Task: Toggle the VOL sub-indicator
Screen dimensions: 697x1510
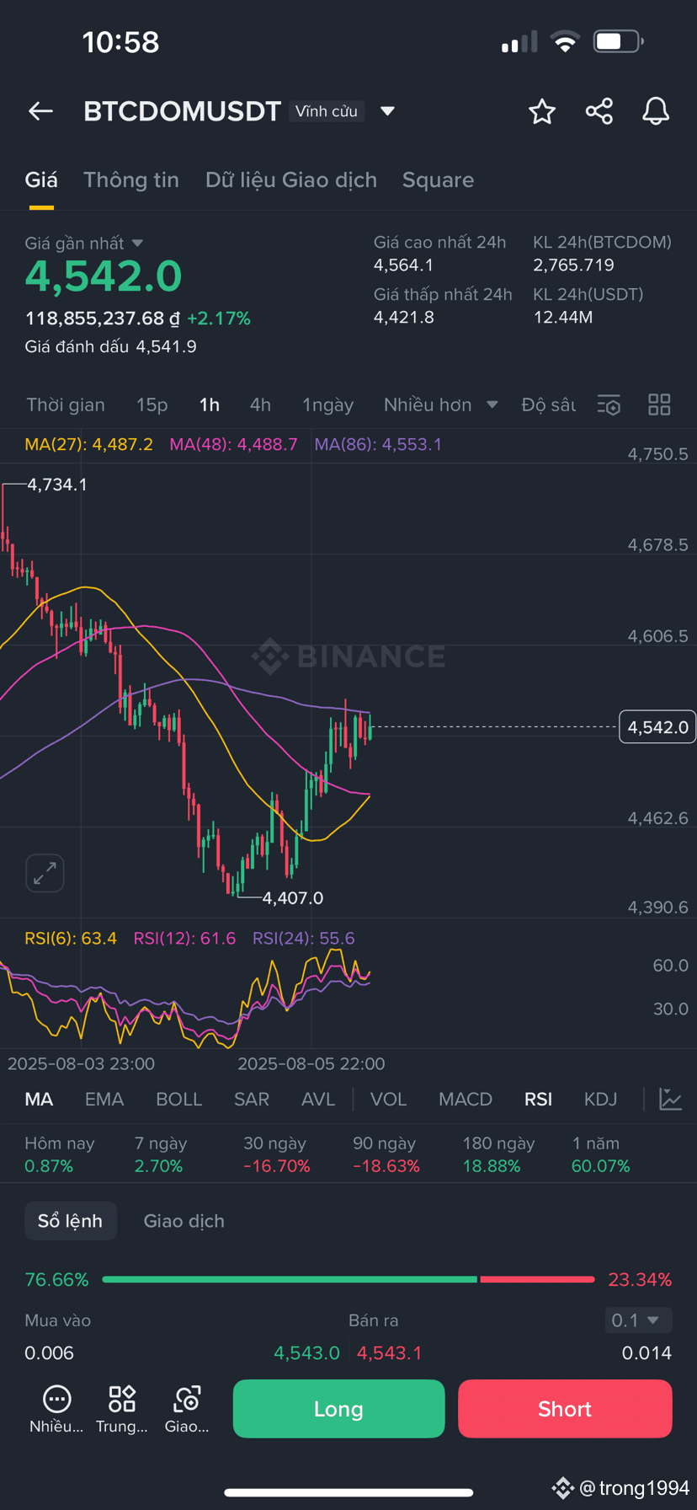Action: (389, 1099)
